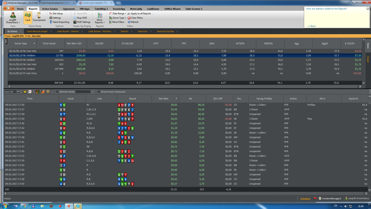Viewport: 371px width, 209px height.
Task: Open the Hero player dropdown serg90 (PokerStars)
Action: (x=13, y=18)
